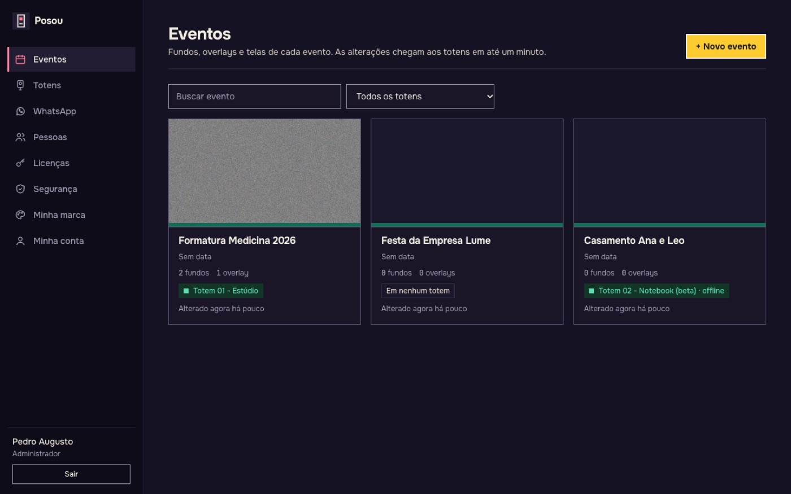Open the Eventos menu item
Viewport: 791px width, 494px height.
[71, 59]
